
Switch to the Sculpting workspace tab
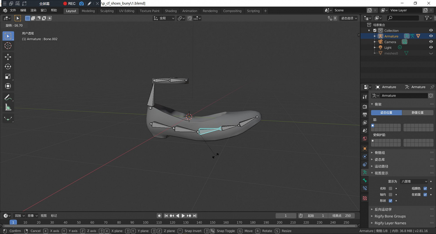[107, 11]
